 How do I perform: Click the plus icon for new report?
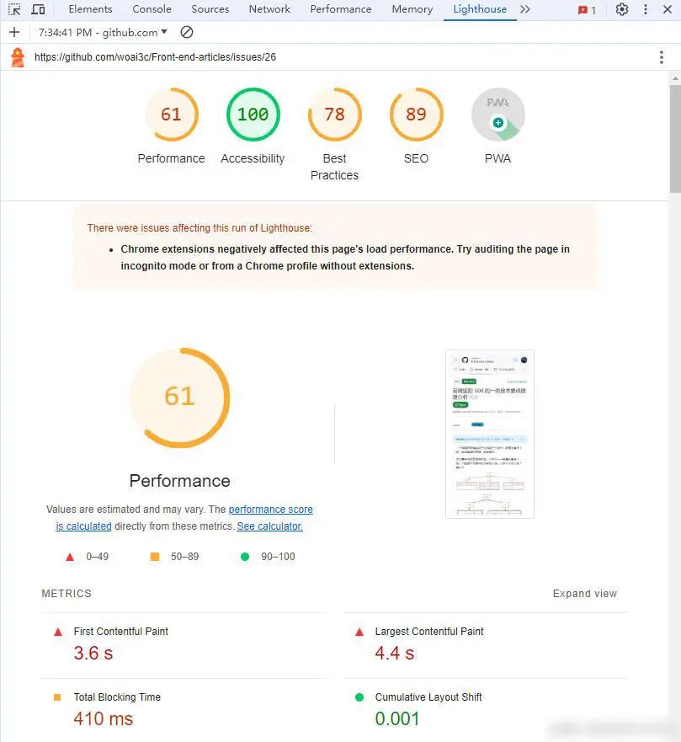pos(14,32)
